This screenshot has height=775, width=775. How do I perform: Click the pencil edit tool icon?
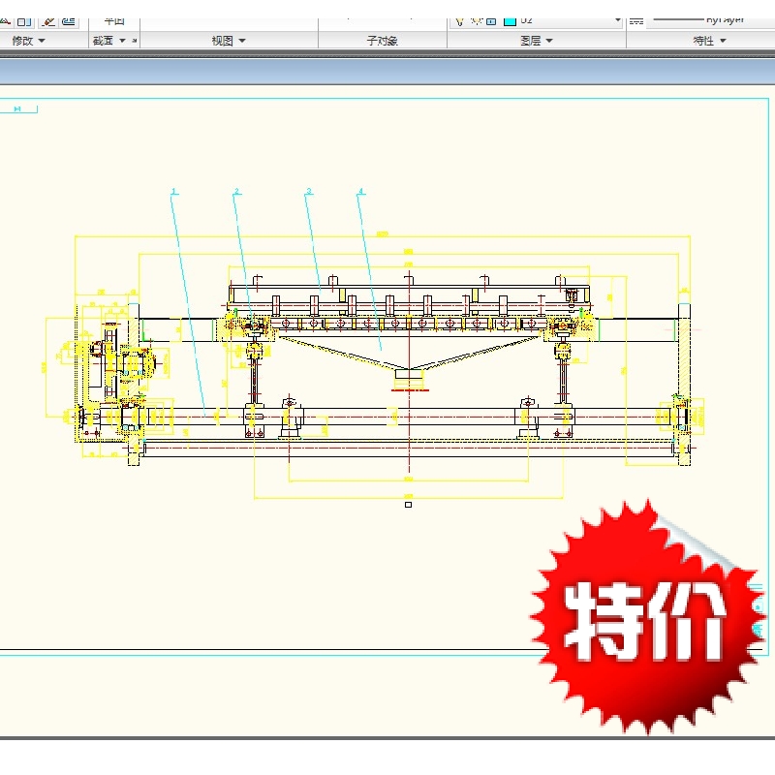coord(48,21)
